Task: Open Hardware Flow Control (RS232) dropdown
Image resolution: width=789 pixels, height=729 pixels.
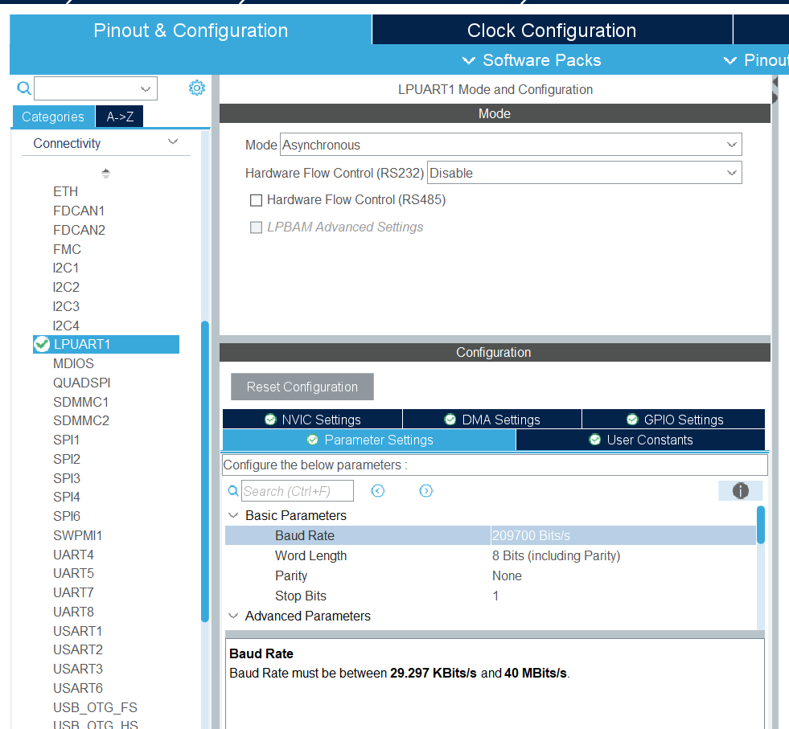Action: point(584,173)
